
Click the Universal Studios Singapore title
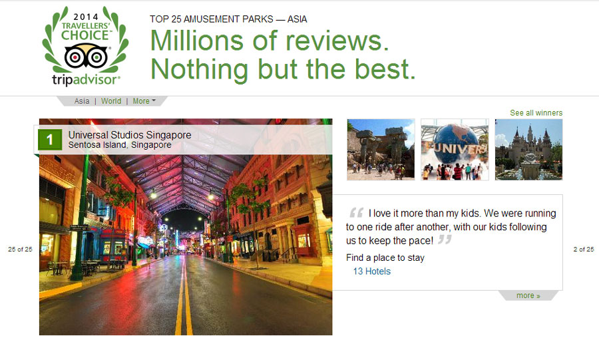point(130,135)
